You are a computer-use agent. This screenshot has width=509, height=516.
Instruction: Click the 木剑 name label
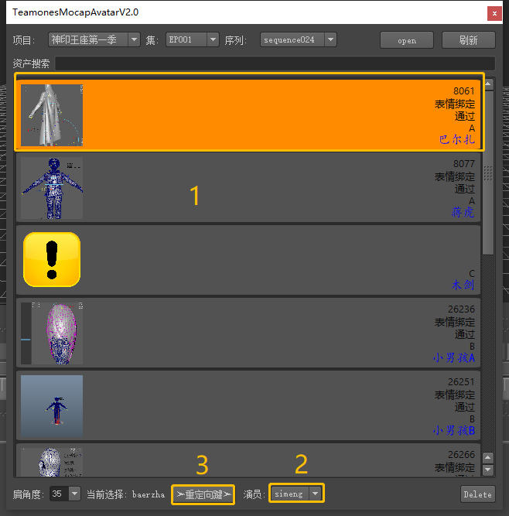click(463, 285)
